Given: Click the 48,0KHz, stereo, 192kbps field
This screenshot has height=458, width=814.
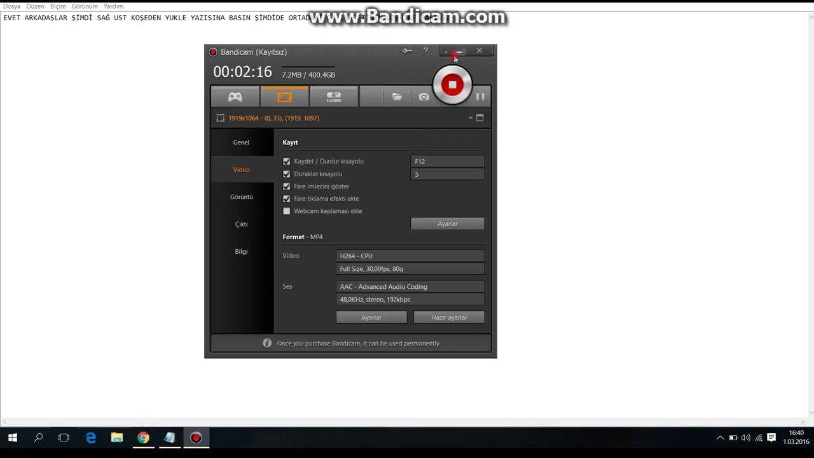Looking at the screenshot, I should 410,300.
